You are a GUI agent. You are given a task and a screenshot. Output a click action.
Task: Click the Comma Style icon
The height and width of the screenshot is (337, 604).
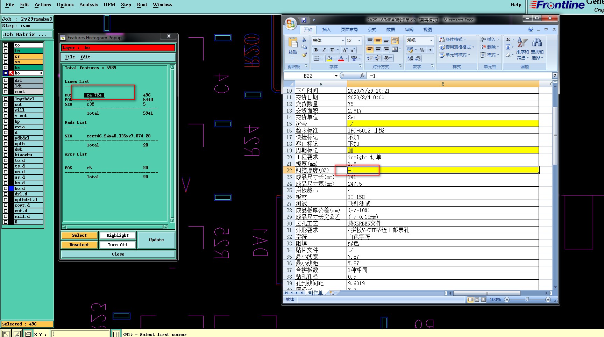click(430, 50)
